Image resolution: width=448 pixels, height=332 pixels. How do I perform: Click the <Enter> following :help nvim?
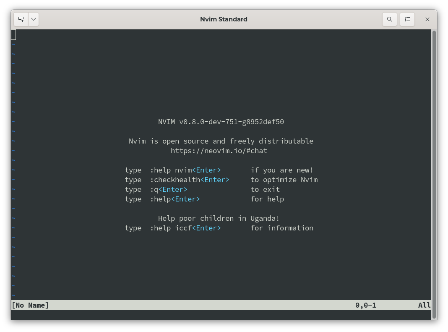[x=207, y=170]
